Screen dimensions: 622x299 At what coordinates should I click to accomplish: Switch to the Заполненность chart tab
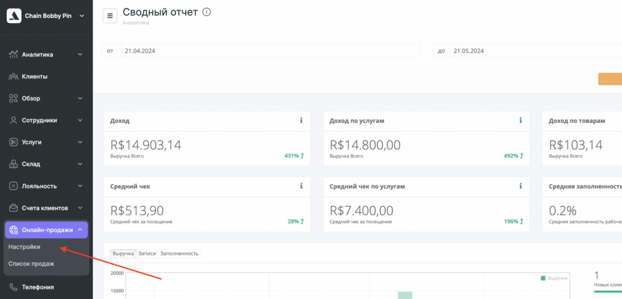(x=179, y=254)
